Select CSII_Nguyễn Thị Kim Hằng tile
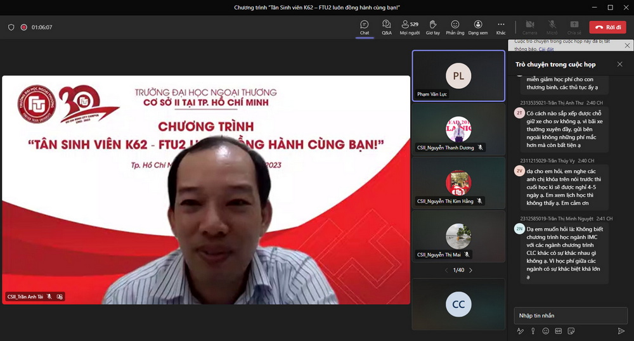 (458, 183)
